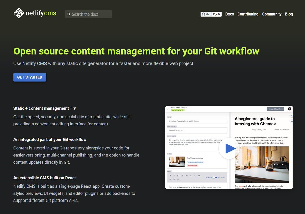
Task: Click the preview title A beginners' guide
Action: (x=255, y=121)
